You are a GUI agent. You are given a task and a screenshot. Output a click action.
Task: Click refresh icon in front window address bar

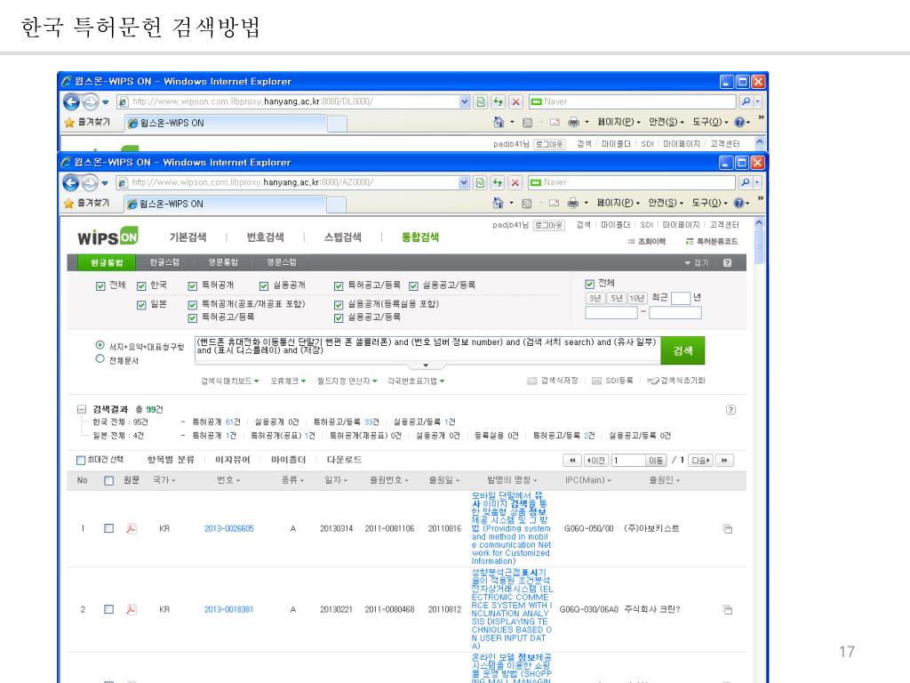(x=498, y=182)
